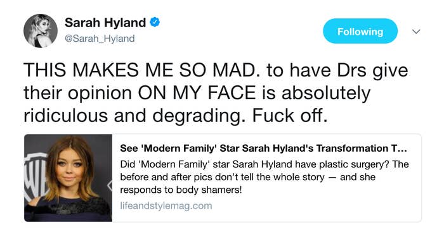Click 'responds to body shamers!' preview line
Viewport: 444px width, 232px height.
click(181, 190)
